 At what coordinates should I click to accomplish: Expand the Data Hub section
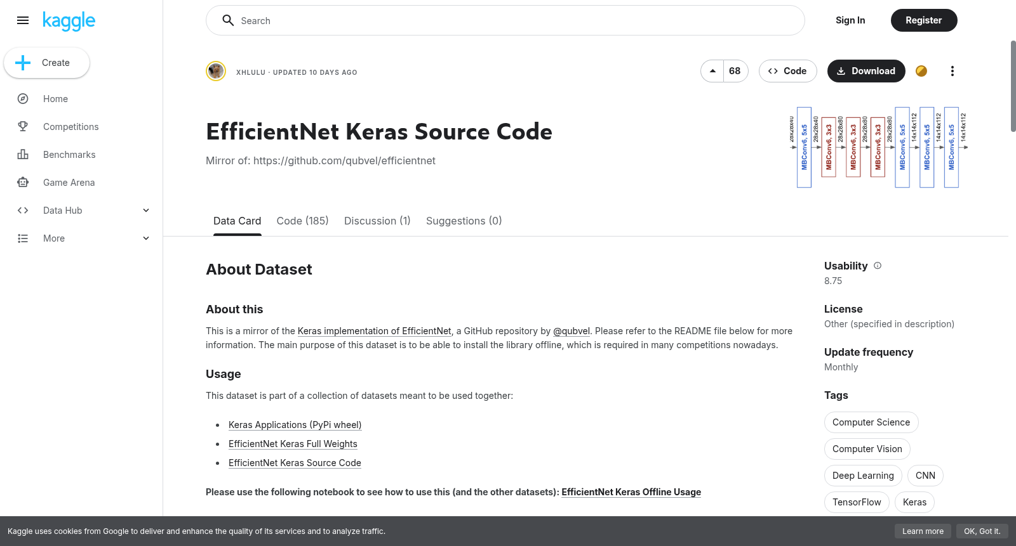146,211
